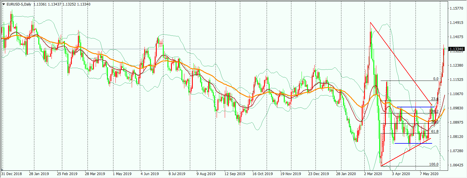Click the 1.06425 price axis label

[x=456, y=165]
